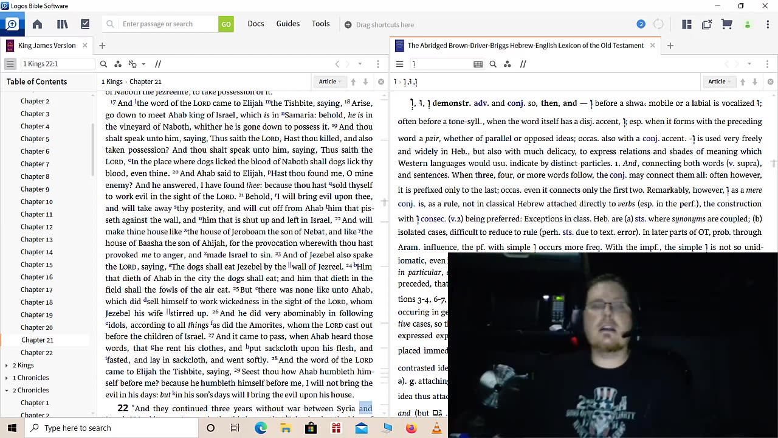Go back in KJV panel history
Image resolution: width=778 pixels, height=438 pixels.
click(x=337, y=64)
